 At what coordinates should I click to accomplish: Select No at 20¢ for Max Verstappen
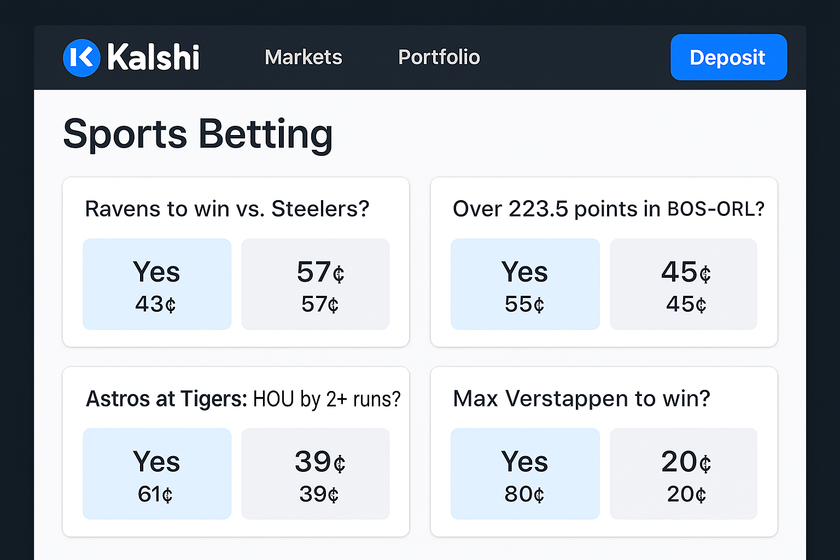coord(683,474)
